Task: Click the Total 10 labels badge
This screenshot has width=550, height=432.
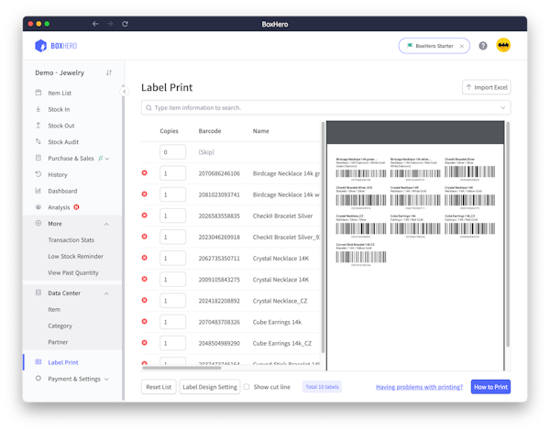Action: point(322,387)
